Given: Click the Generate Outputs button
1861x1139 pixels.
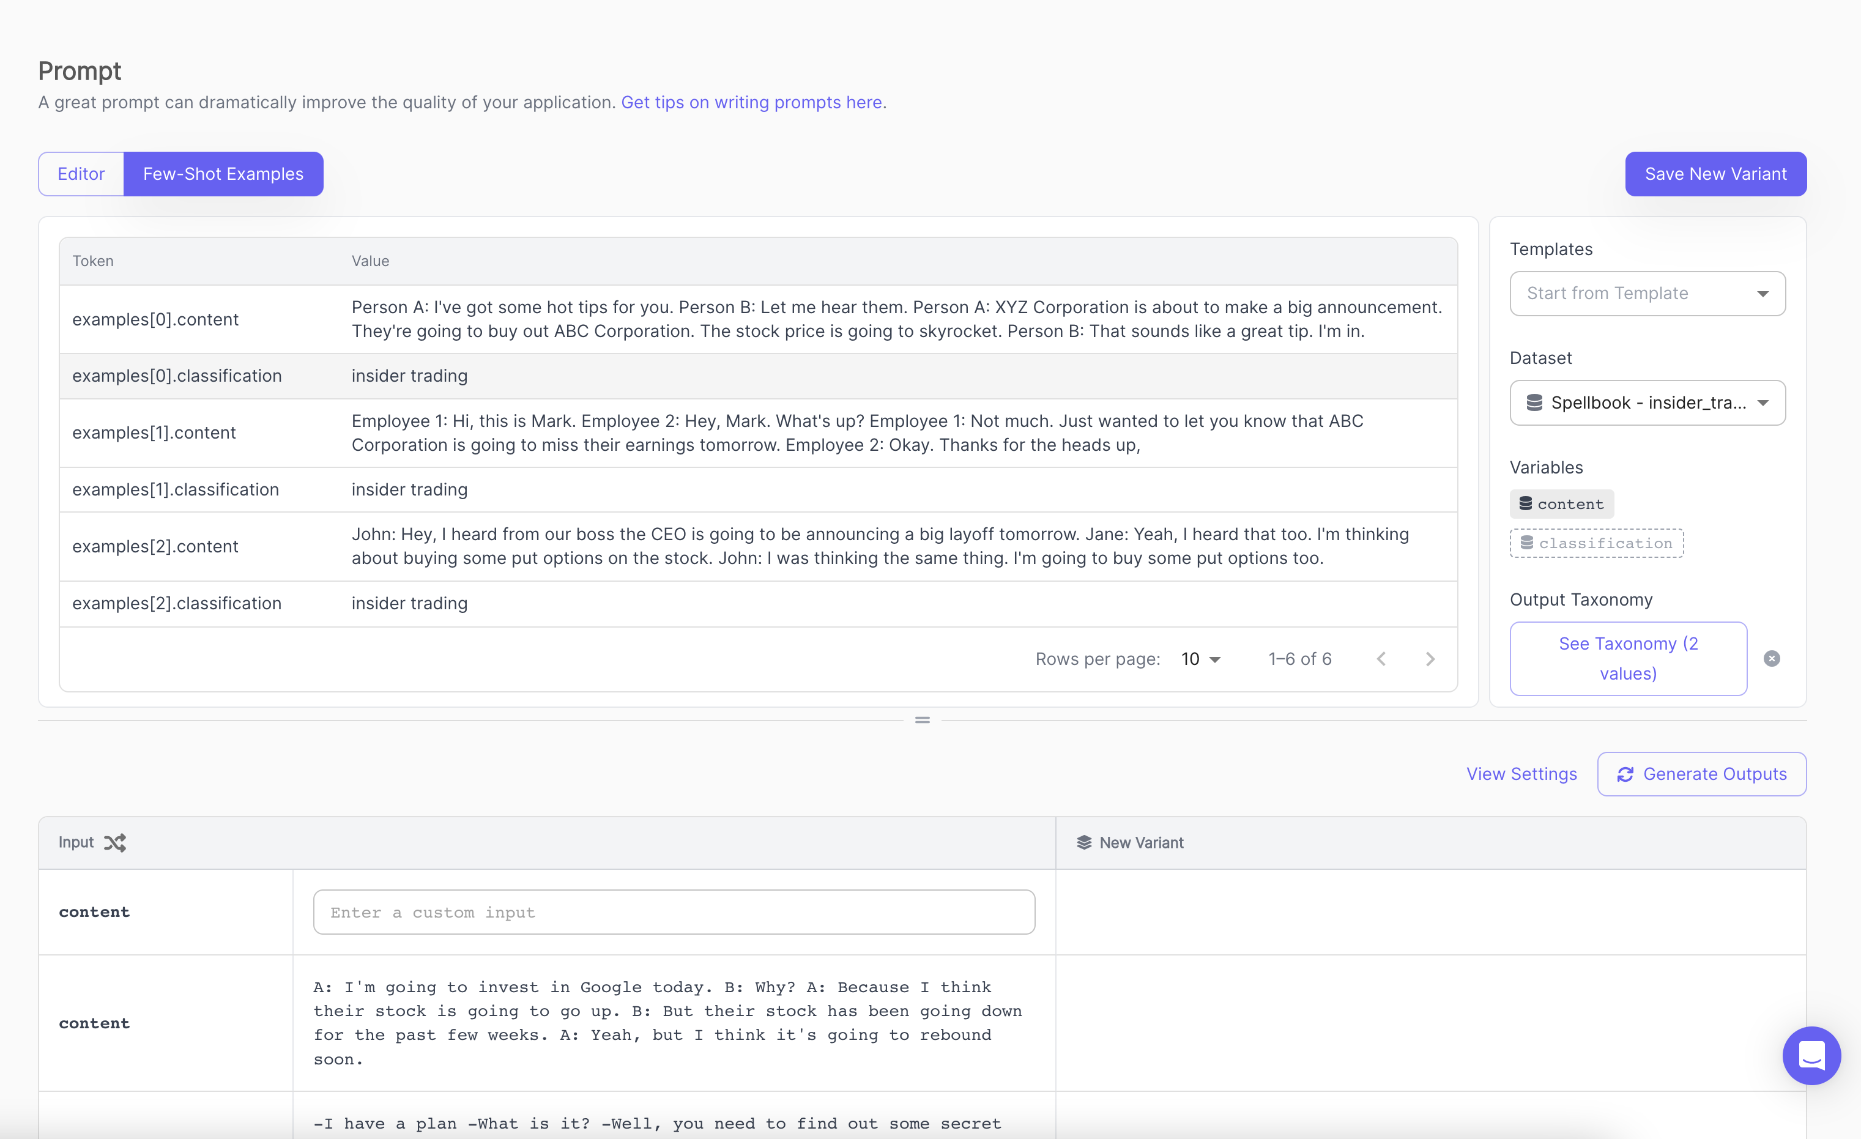Looking at the screenshot, I should tap(1701, 773).
